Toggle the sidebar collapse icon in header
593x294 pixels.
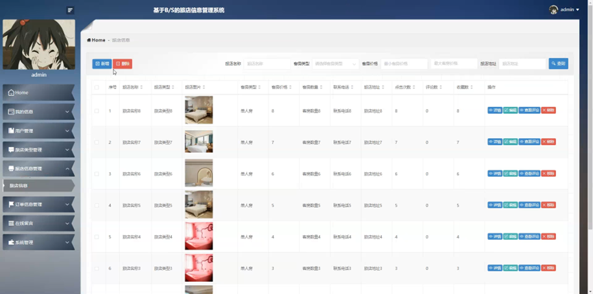click(x=70, y=10)
